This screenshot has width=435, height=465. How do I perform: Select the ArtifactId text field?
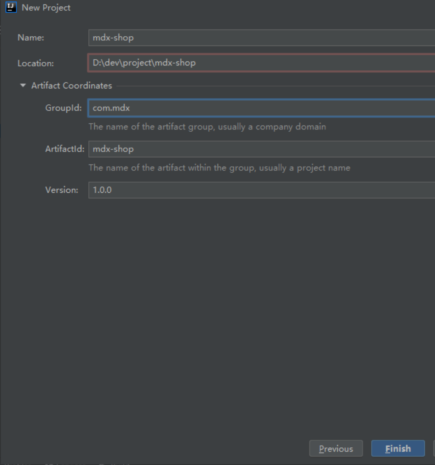click(x=261, y=149)
